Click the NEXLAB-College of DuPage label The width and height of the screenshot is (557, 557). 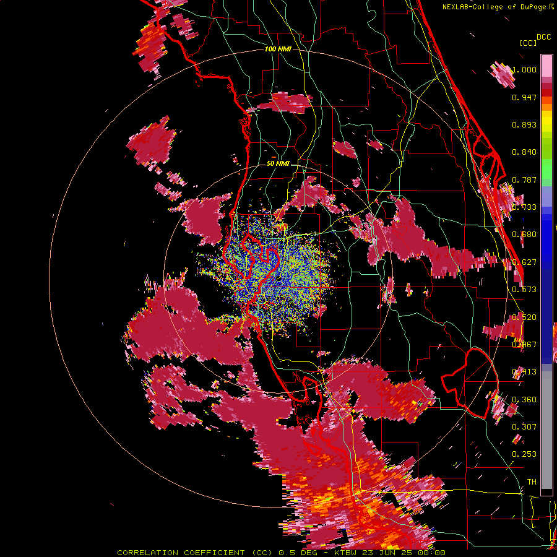coord(494,7)
